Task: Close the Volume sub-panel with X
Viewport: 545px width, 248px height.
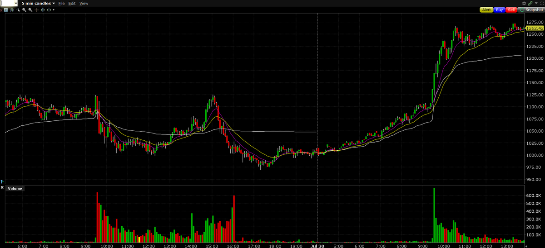Action: pos(2,188)
